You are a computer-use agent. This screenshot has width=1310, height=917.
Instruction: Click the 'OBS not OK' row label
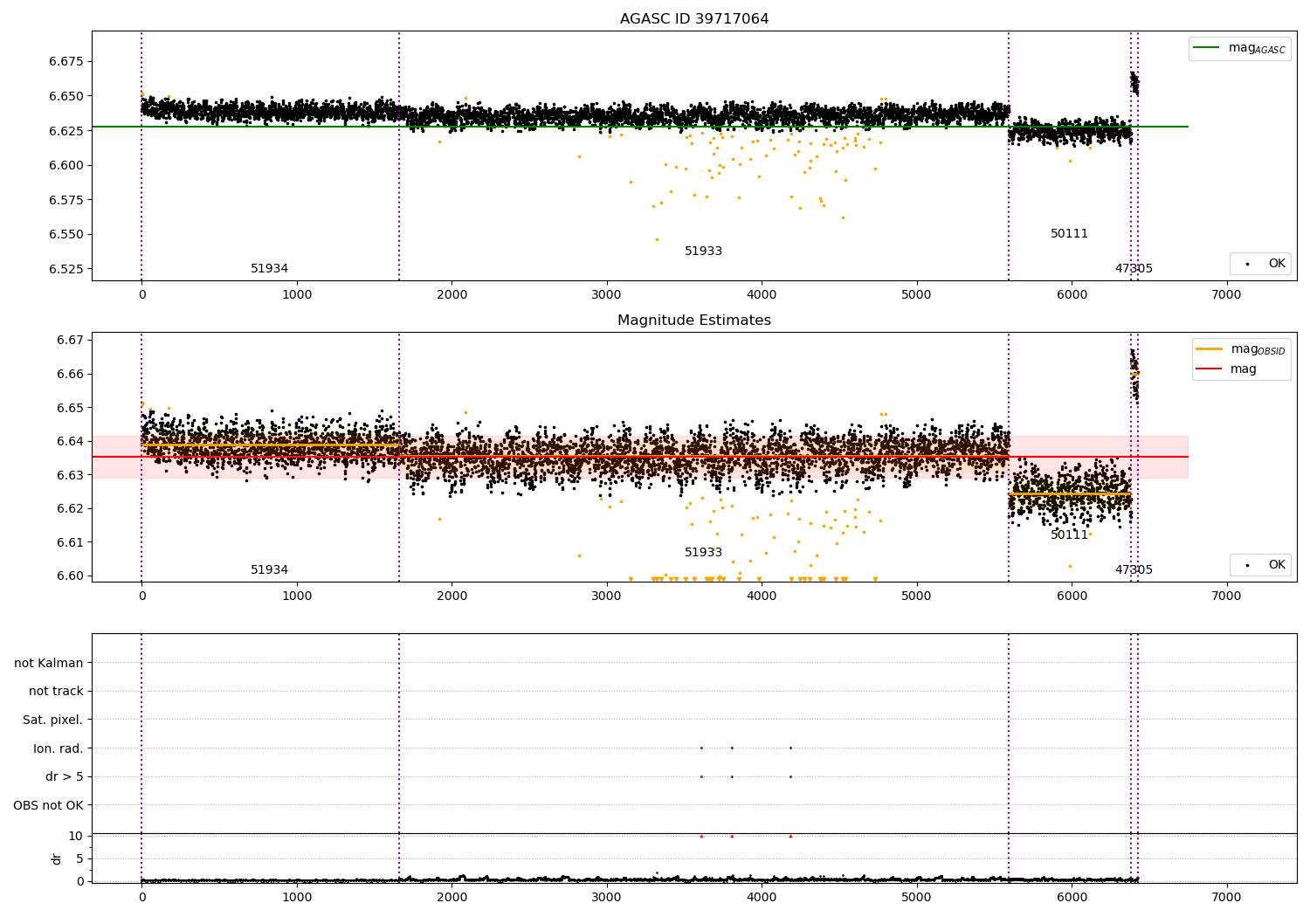pos(48,805)
